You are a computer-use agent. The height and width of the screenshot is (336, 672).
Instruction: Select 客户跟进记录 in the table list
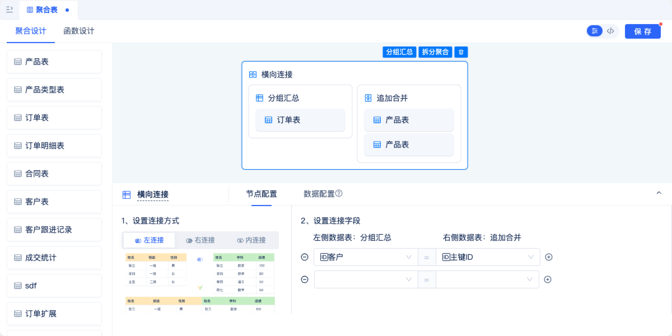[x=54, y=230]
